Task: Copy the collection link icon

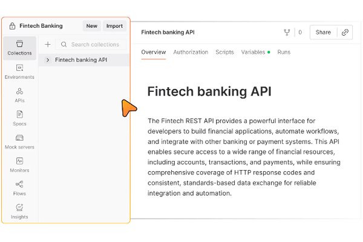Action: click(345, 33)
